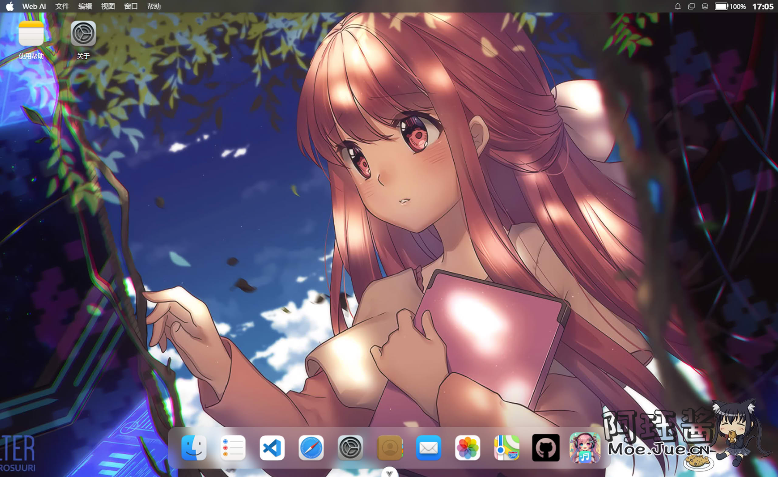The image size is (778, 477).
Task: Click the 17:05 clock in menu bar
Action: click(x=763, y=6)
